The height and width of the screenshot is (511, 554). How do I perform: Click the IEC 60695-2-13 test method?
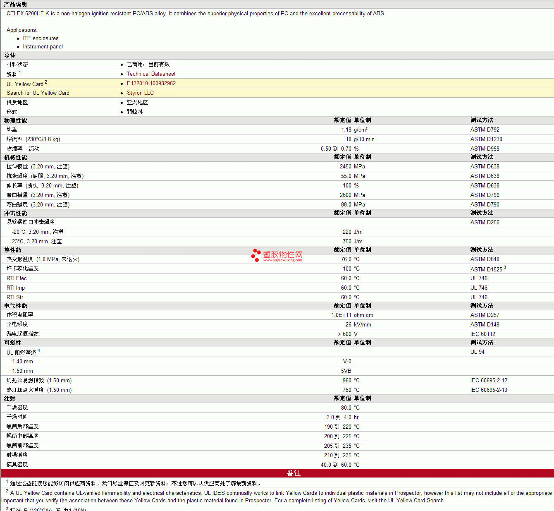(x=489, y=390)
